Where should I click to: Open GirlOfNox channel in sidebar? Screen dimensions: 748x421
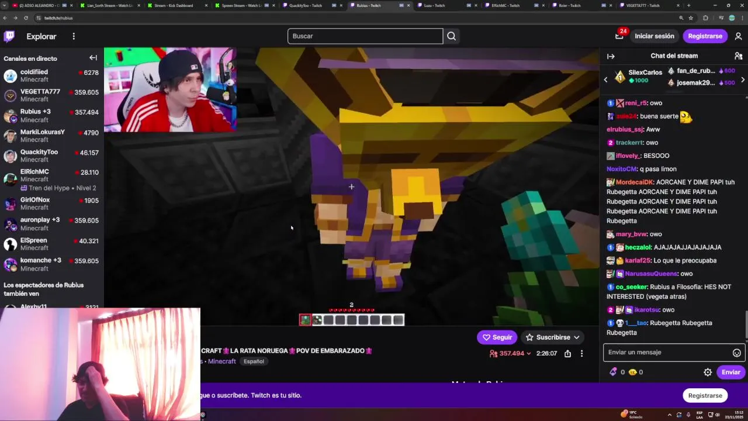pos(51,203)
